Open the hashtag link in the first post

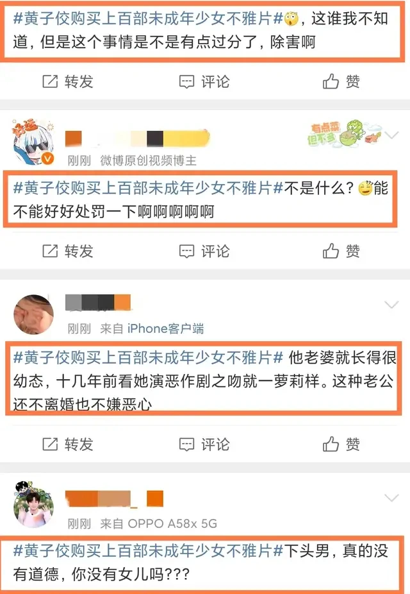pyautogui.click(x=148, y=18)
